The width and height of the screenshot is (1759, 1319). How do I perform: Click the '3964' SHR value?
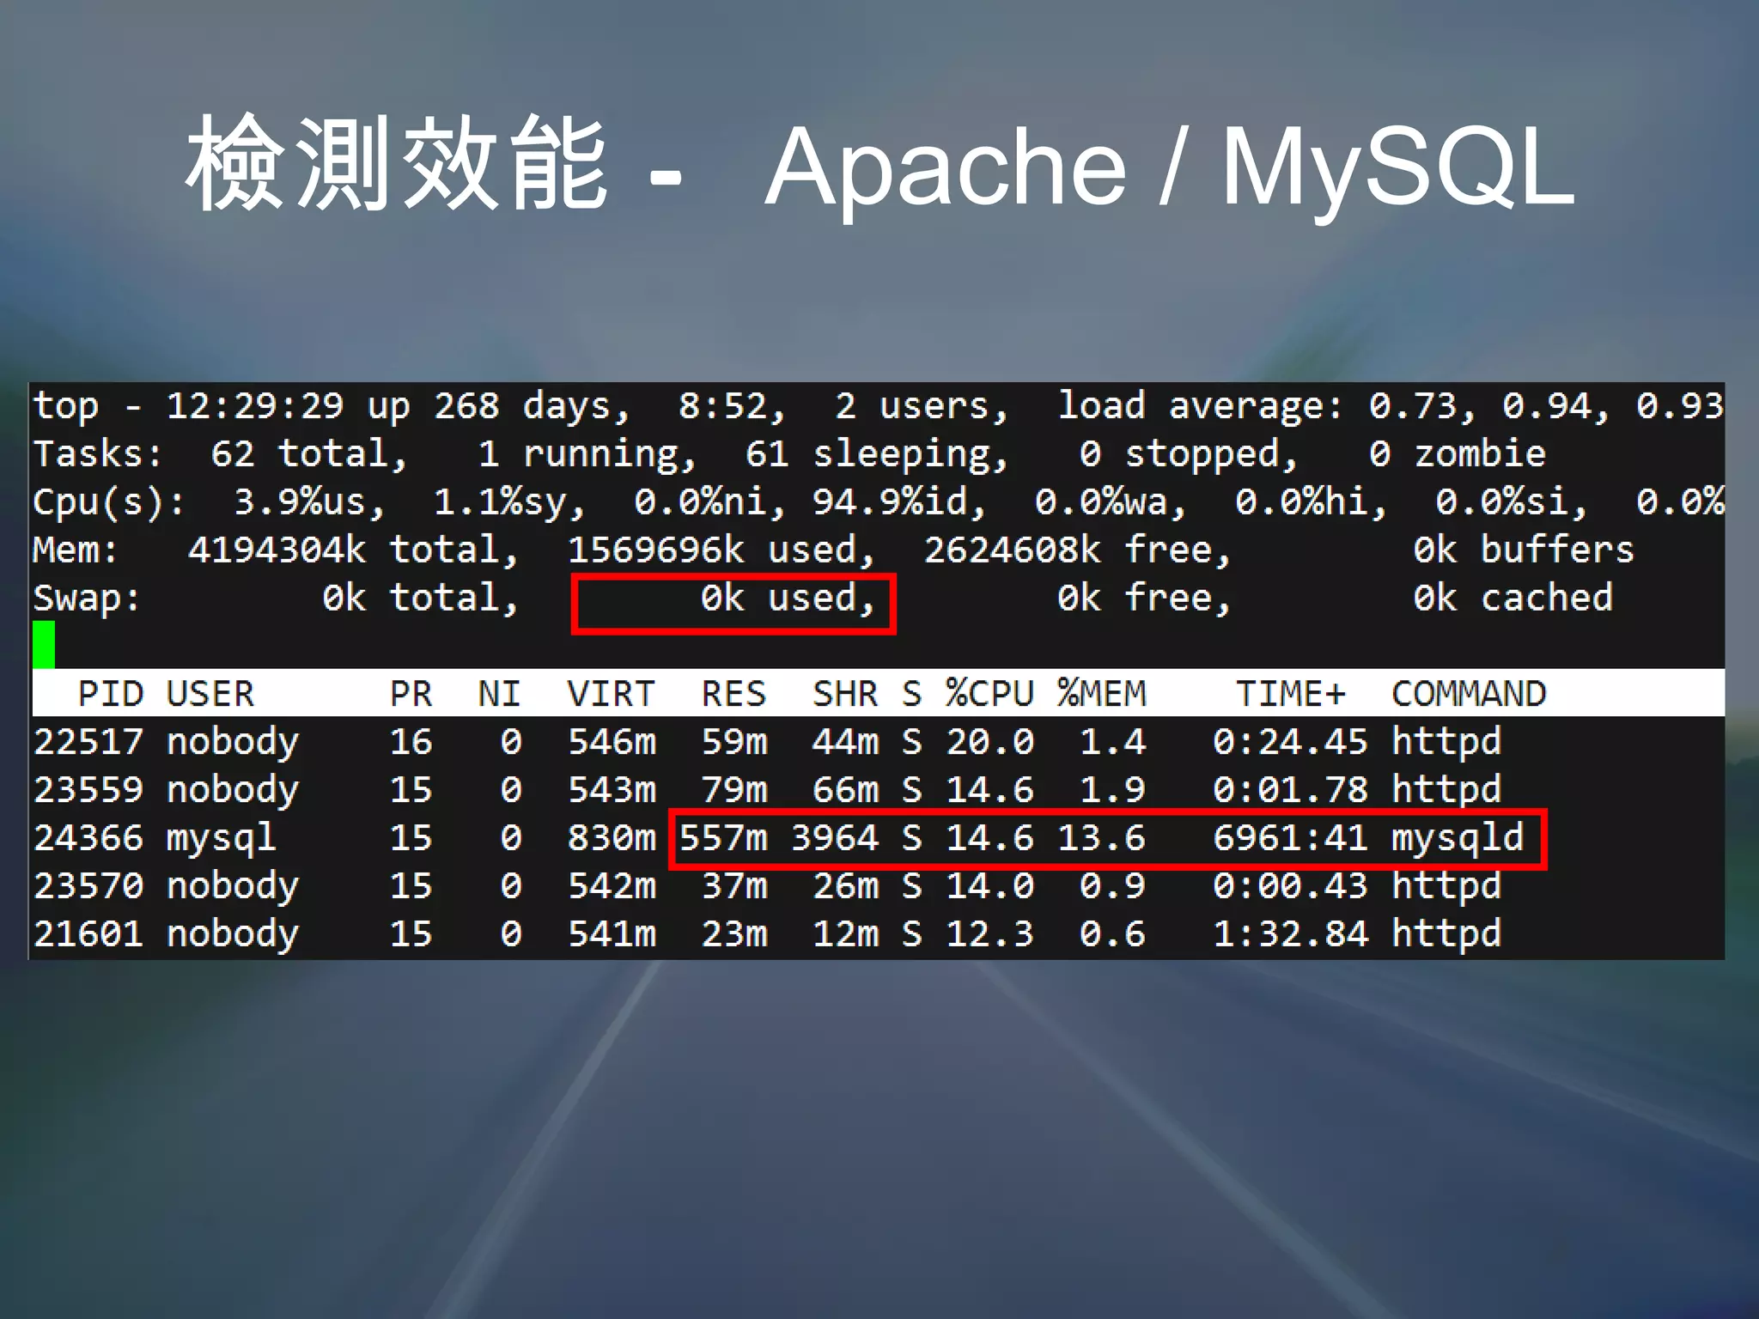(x=835, y=838)
